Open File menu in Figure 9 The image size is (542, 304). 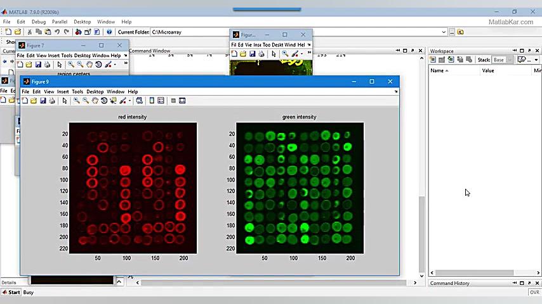coord(25,92)
